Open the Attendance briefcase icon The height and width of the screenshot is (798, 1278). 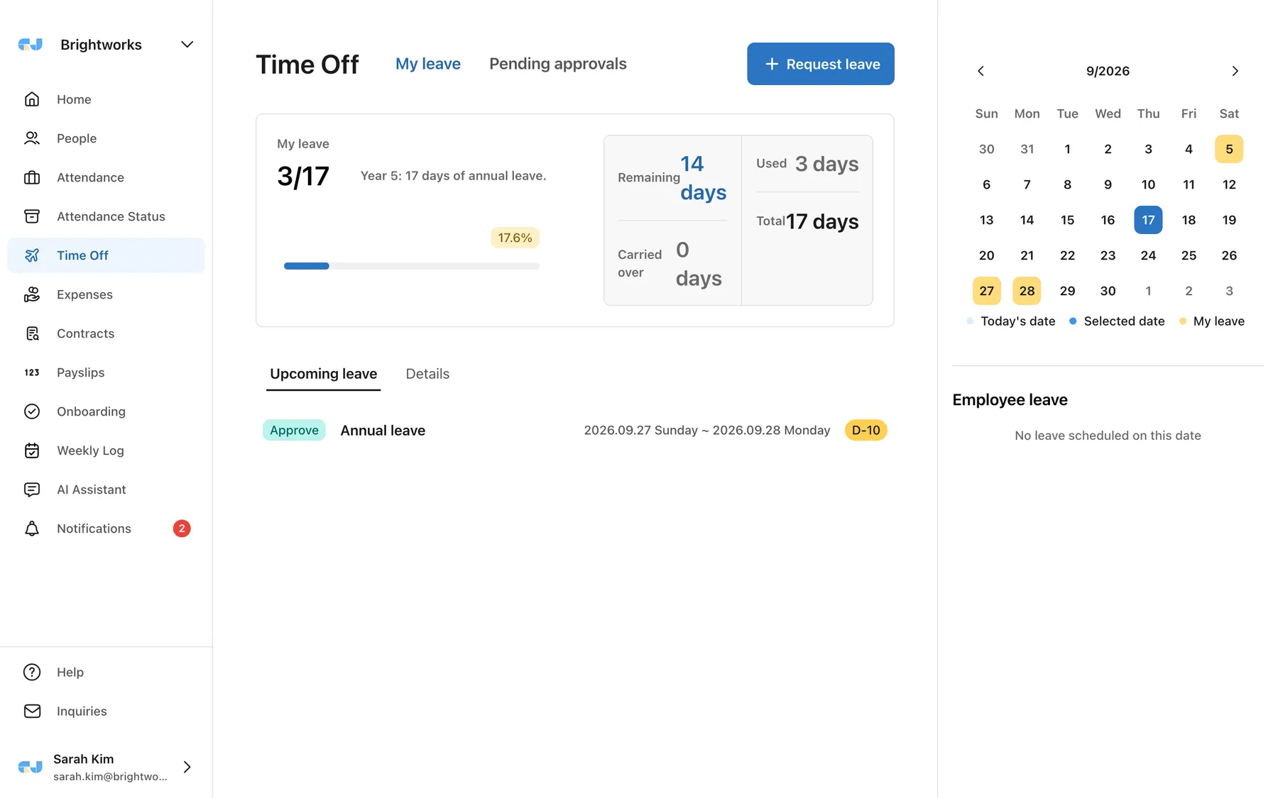32,177
